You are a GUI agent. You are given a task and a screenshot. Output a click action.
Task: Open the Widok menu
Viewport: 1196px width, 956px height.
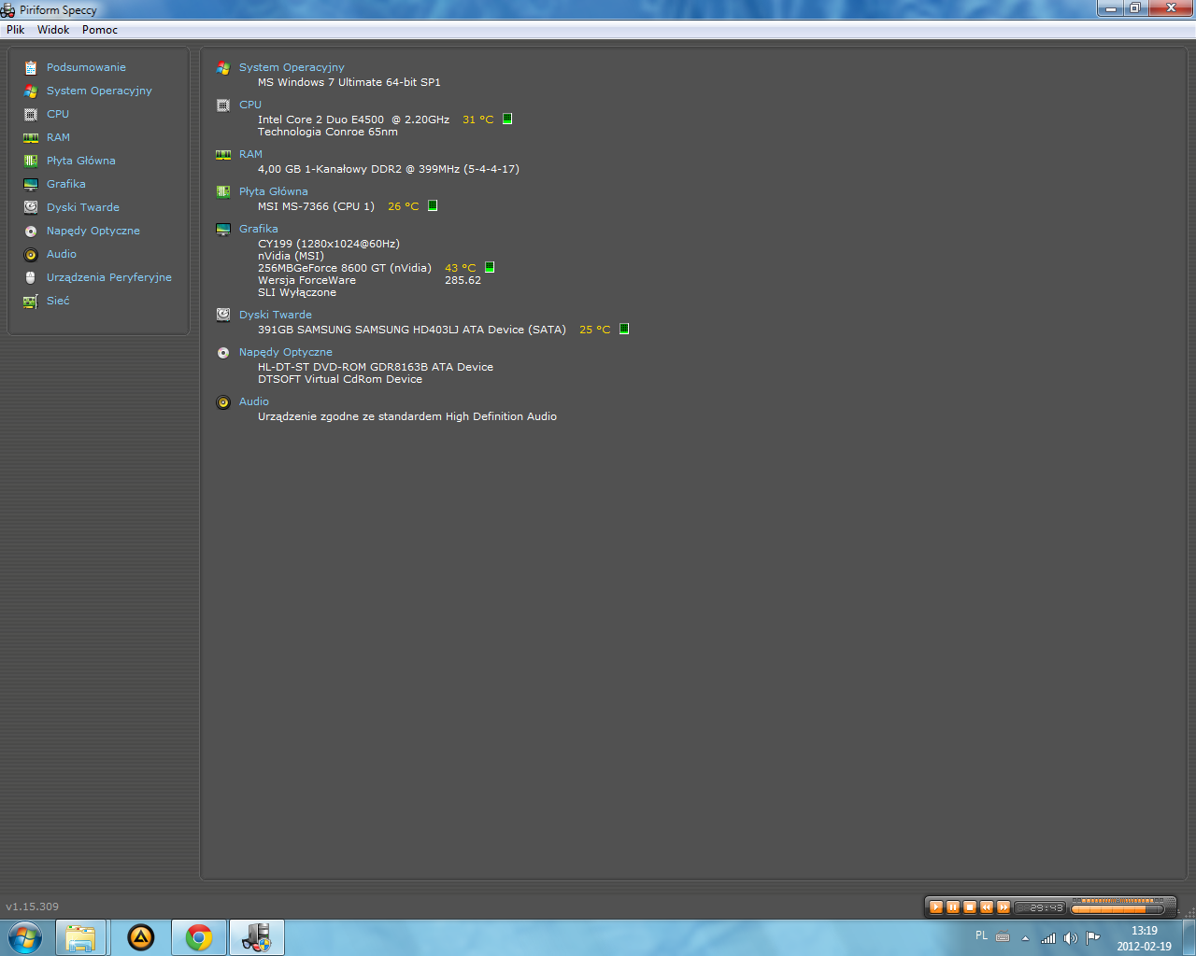click(x=53, y=30)
